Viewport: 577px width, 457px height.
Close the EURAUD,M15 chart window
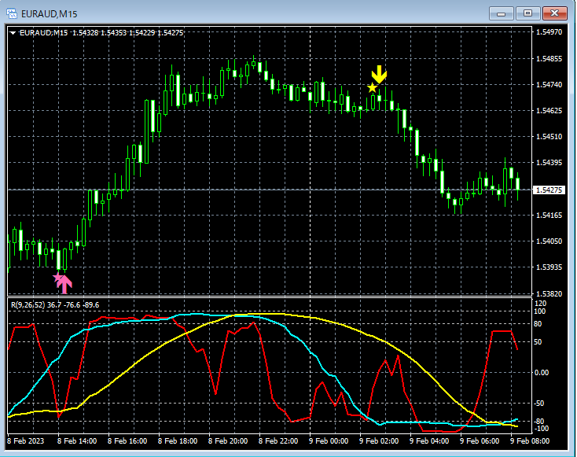click(x=555, y=13)
